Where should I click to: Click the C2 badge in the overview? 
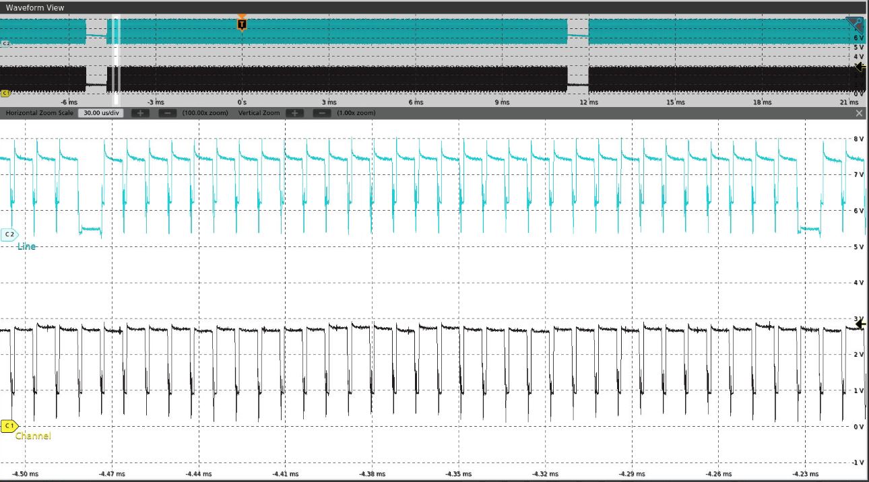[x=6, y=43]
